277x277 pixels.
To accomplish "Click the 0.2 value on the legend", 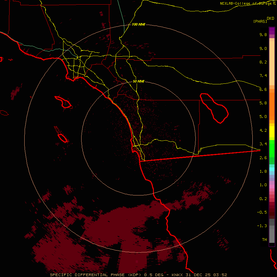I will click(263, 199).
